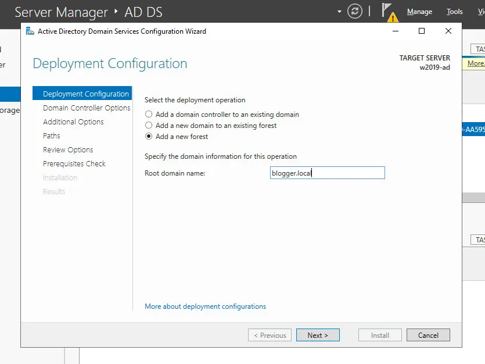
Task: Click the Server Manager refresh icon
Action: [354, 12]
